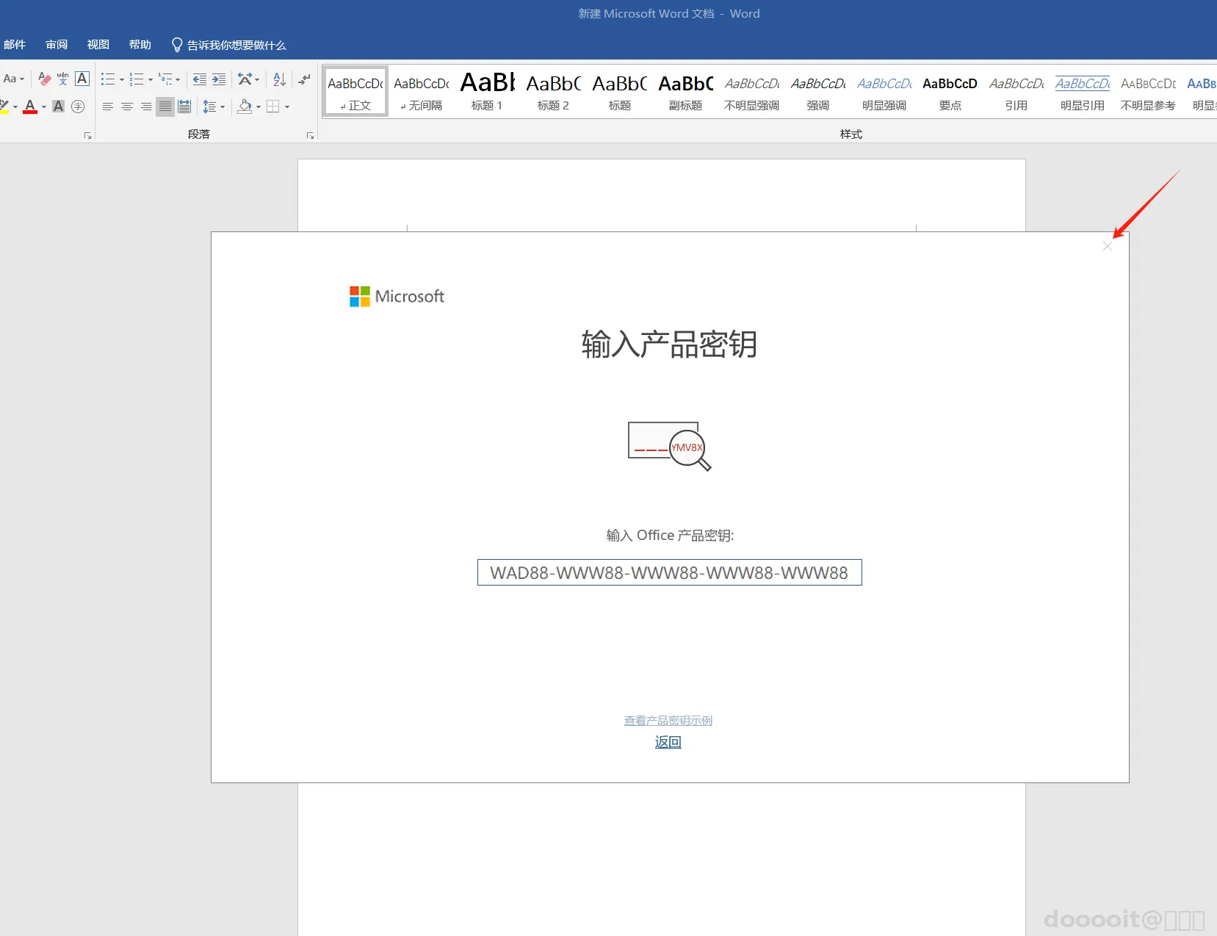Viewport: 1217px width, 936px height.
Task: Toggle Justify paragraph alignment
Action: (165, 107)
